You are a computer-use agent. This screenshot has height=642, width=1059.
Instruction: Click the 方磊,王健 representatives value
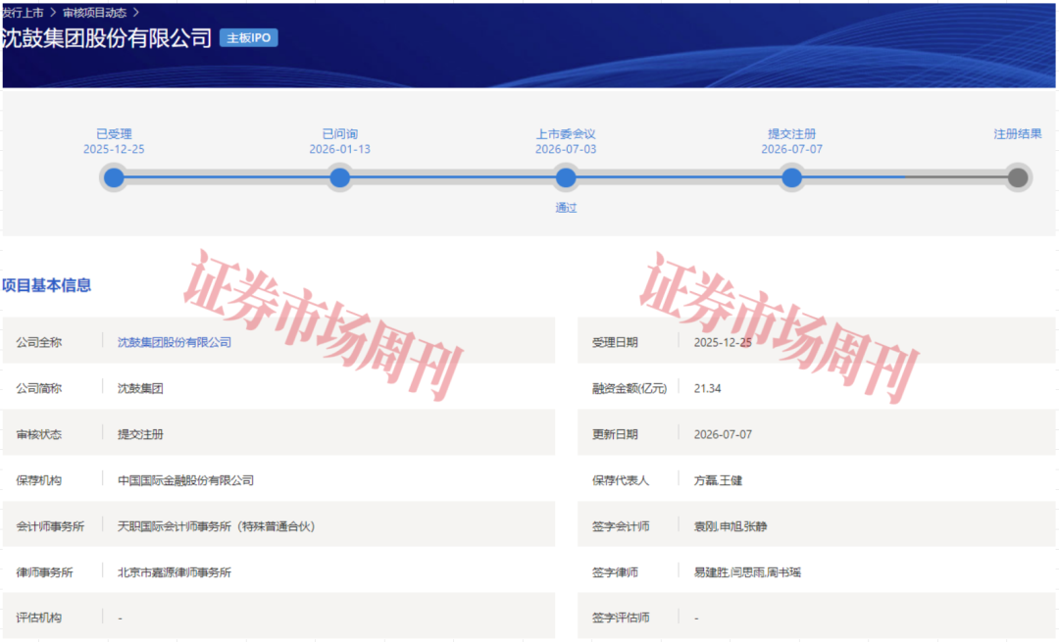pyautogui.click(x=718, y=480)
